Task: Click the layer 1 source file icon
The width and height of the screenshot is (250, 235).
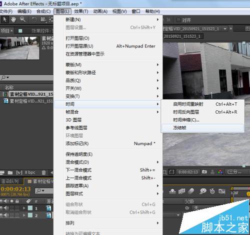Action: (x=48, y=208)
